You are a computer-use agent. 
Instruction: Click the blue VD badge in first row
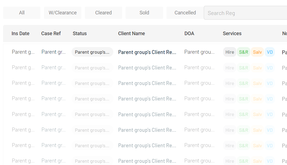point(270,52)
